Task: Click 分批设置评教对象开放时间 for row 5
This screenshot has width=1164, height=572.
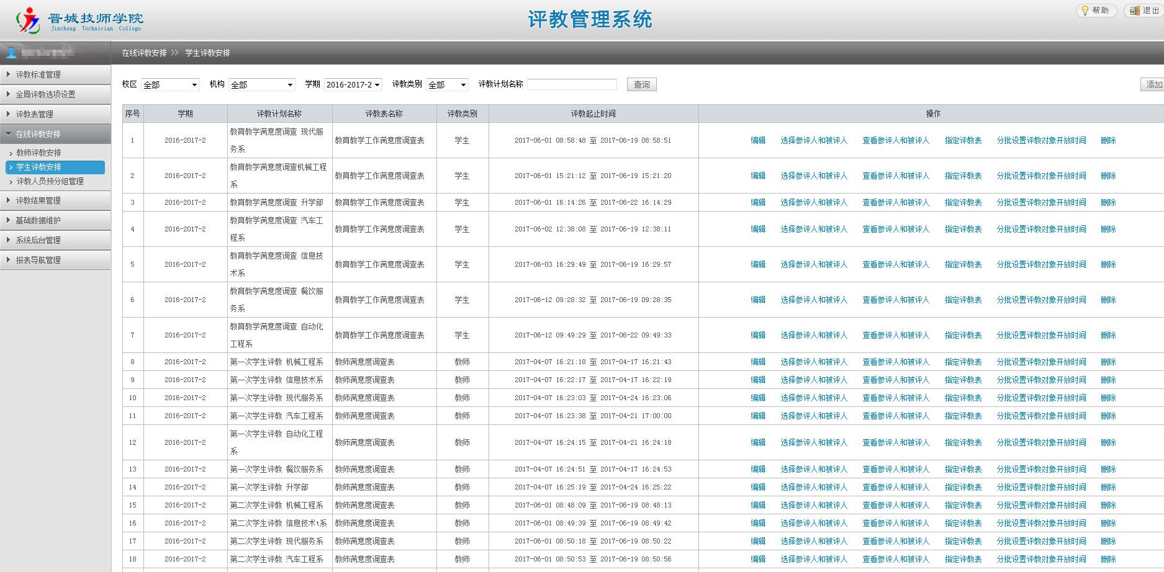Action: pos(1041,264)
